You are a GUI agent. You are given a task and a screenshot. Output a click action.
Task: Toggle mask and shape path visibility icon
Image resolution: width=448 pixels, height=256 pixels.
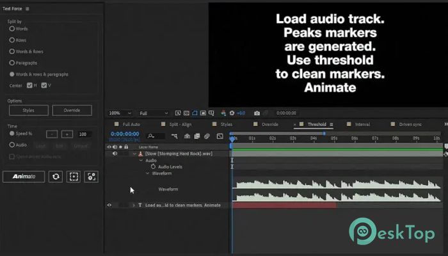195,113
